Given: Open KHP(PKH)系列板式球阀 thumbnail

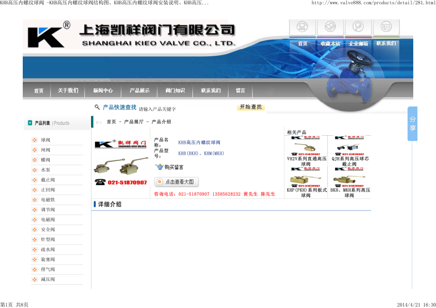Looking at the screenshot, I should [x=305, y=177].
